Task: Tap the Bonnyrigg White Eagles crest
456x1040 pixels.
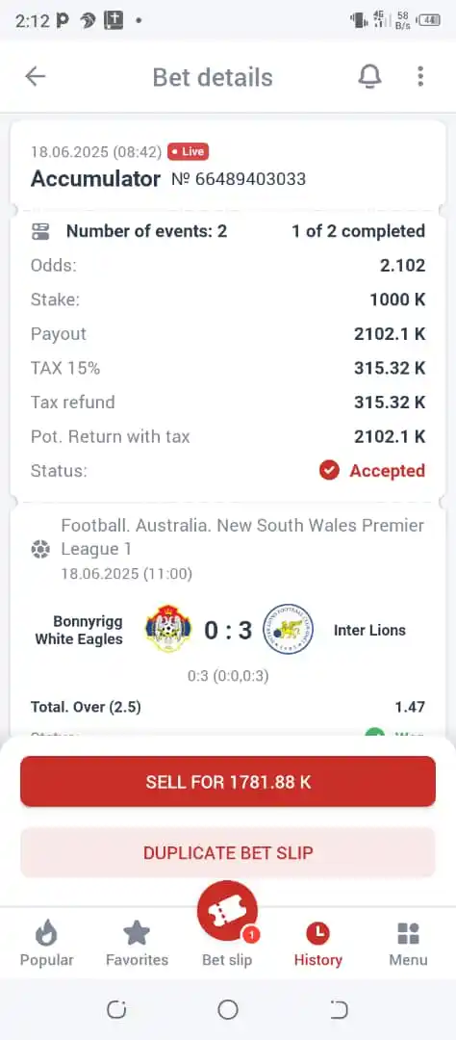Action: [168, 628]
